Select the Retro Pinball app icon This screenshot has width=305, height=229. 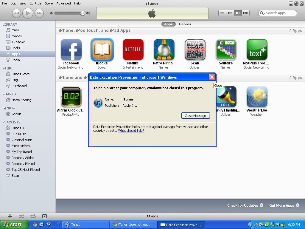164,49
